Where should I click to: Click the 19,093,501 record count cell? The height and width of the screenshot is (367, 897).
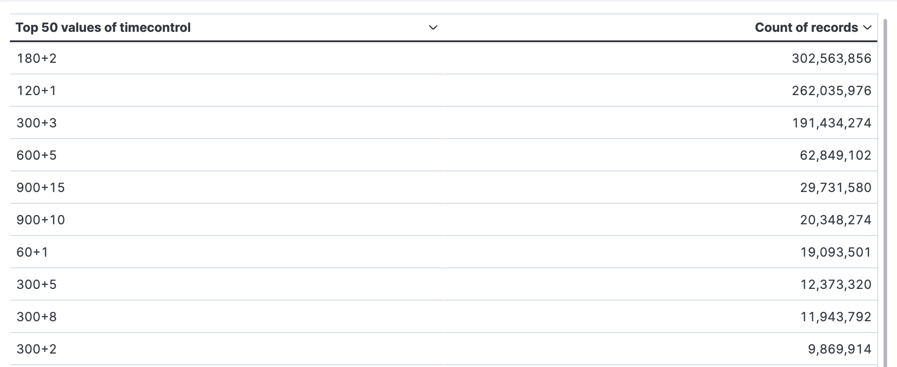(660, 252)
